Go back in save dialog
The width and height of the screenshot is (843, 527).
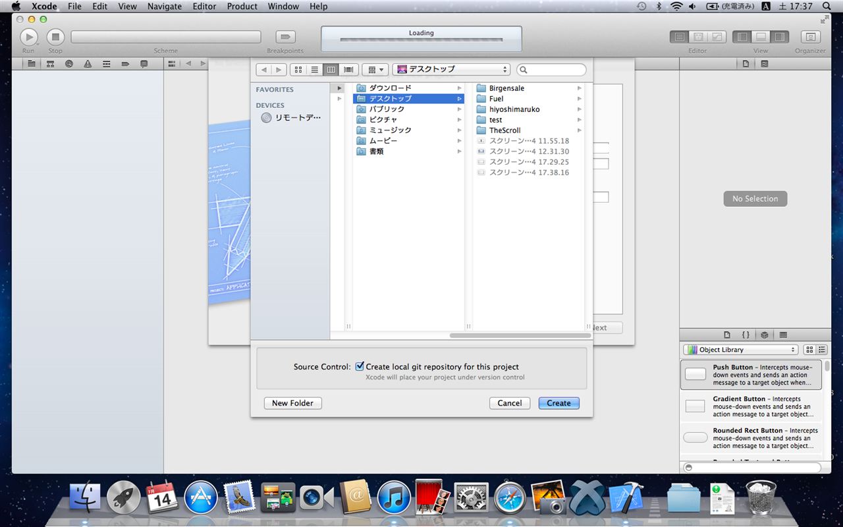(263, 69)
